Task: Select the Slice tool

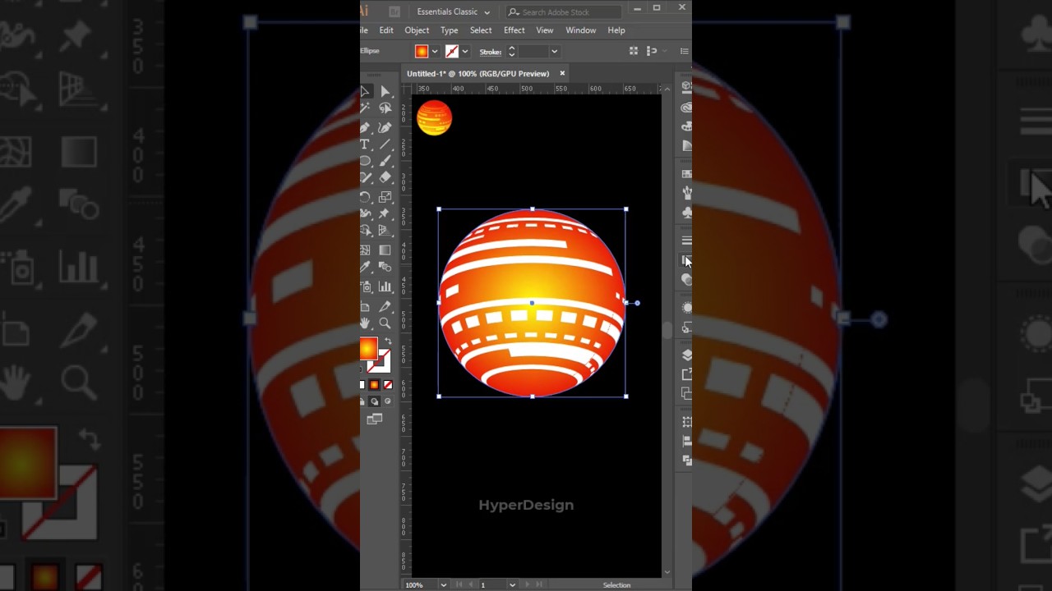Action: coord(385,306)
